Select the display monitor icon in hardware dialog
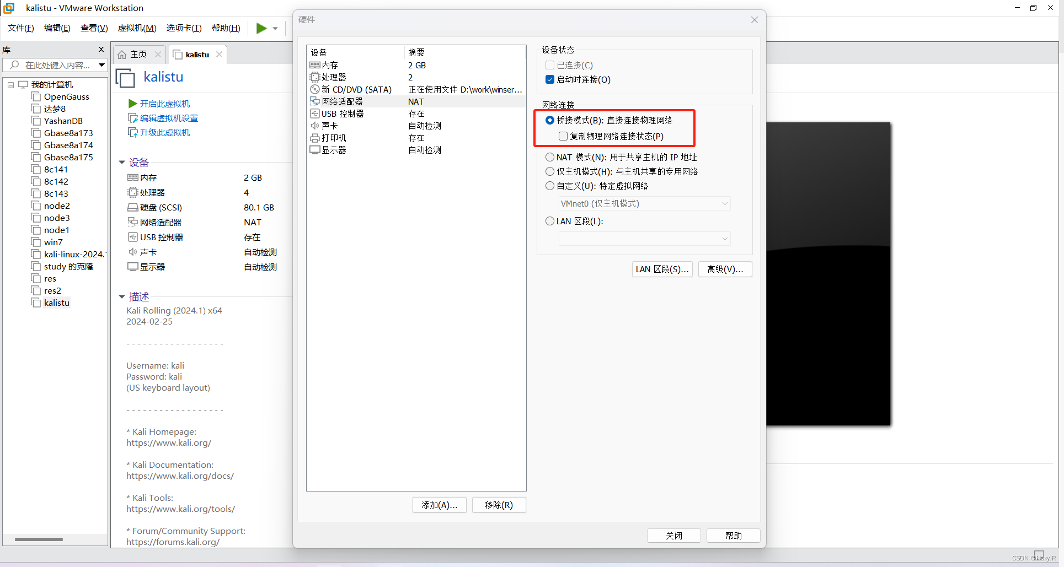The height and width of the screenshot is (567, 1064). coord(315,150)
